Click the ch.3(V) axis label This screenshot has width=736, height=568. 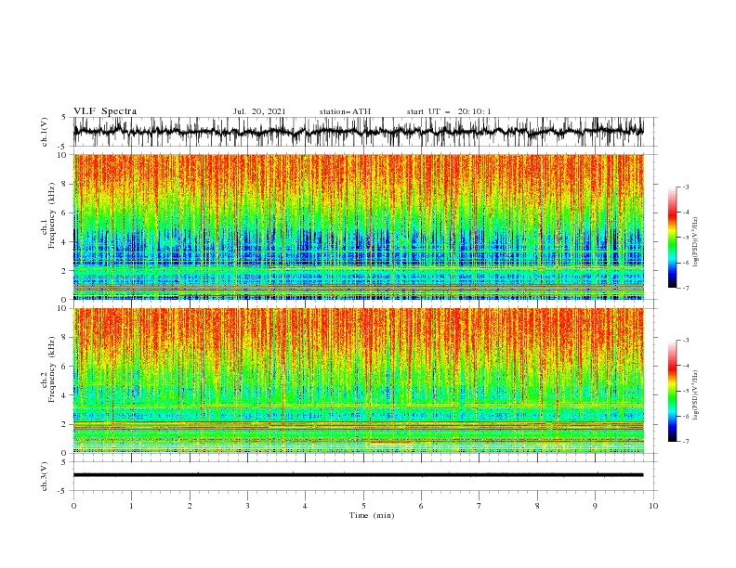[45, 476]
